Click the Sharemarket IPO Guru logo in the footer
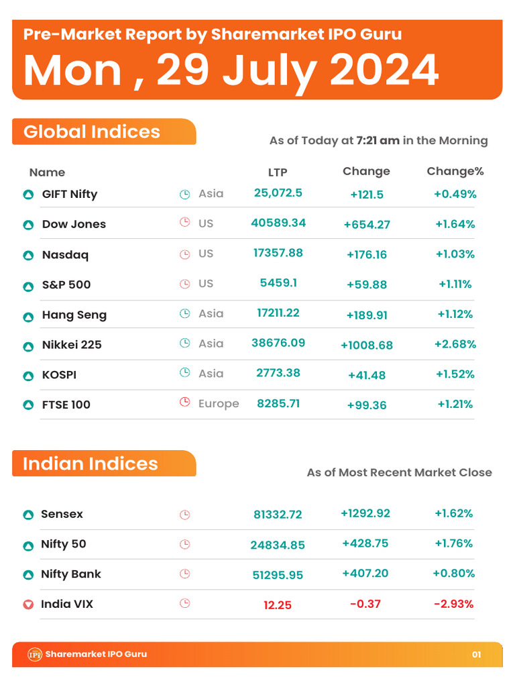The height and width of the screenshot is (687, 515). coord(35,654)
